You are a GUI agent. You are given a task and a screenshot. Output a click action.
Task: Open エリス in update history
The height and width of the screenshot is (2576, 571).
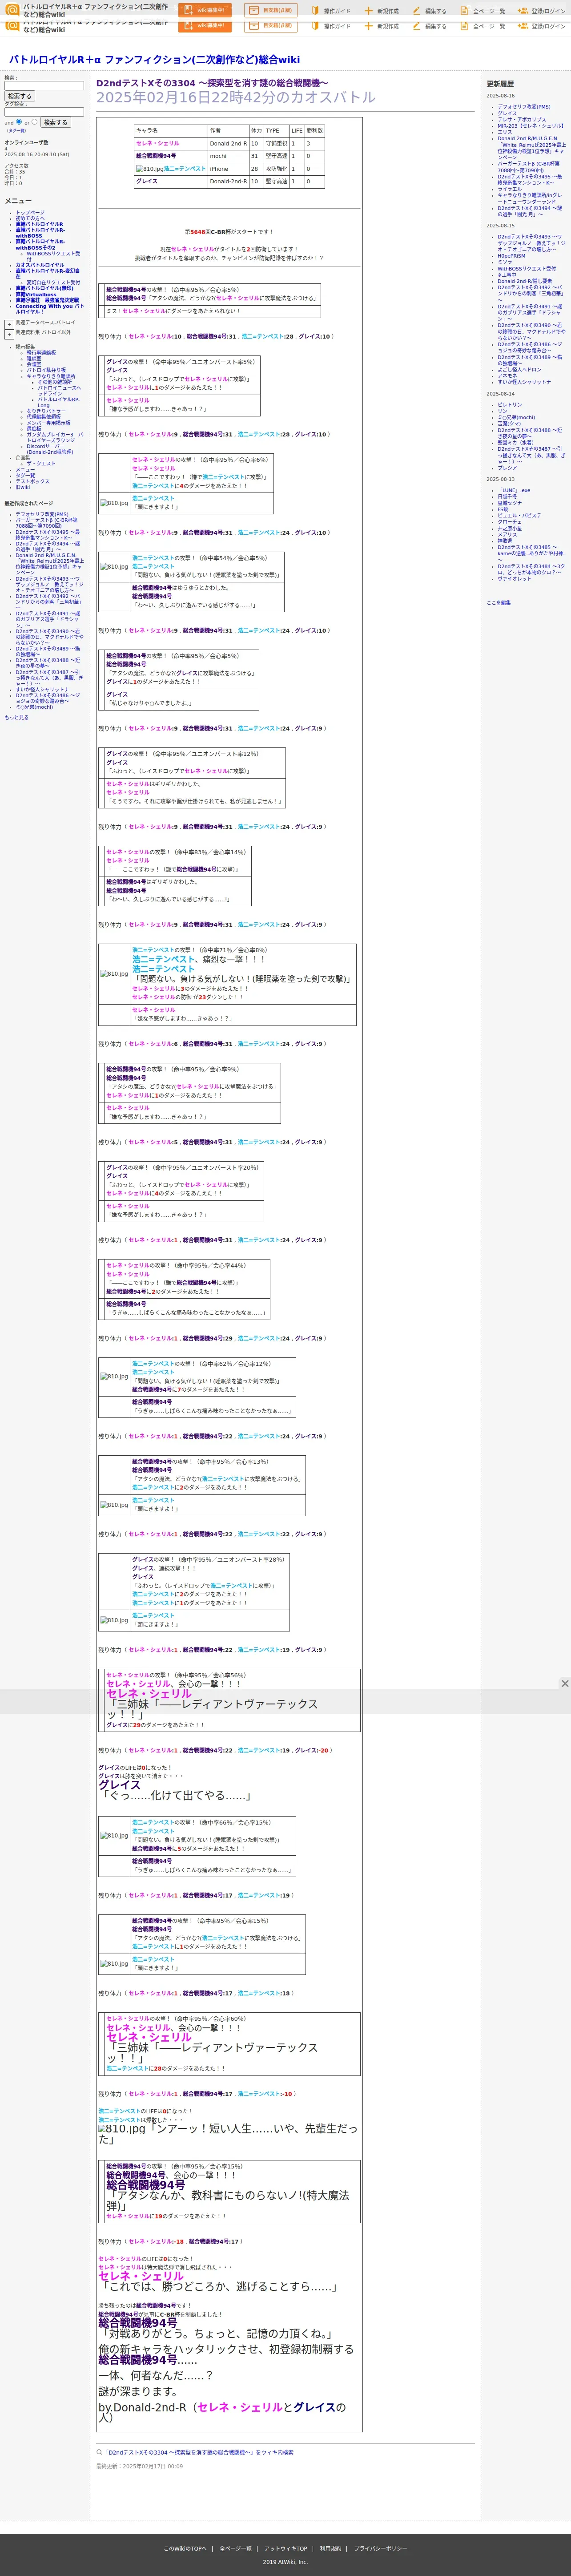pyautogui.click(x=505, y=132)
